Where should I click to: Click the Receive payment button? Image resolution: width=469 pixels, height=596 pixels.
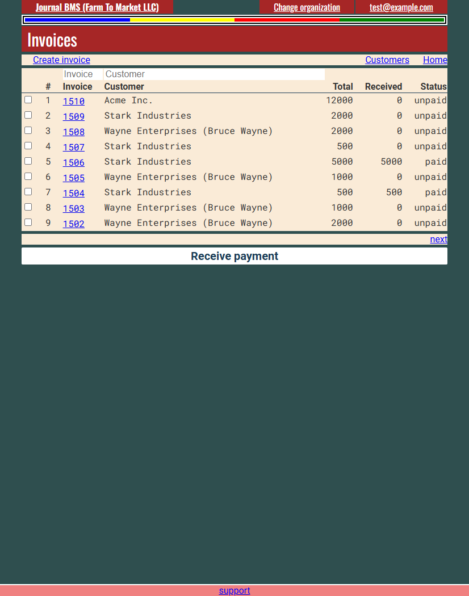tap(235, 256)
